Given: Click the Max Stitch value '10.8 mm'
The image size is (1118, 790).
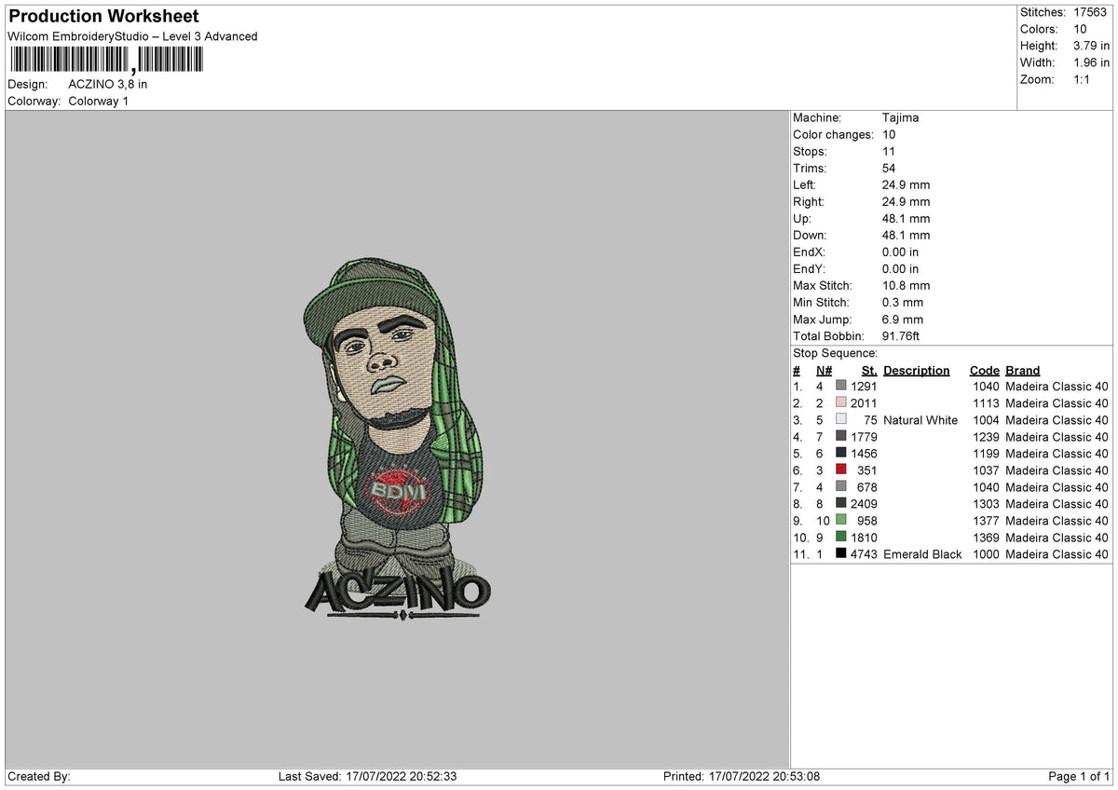Looking at the screenshot, I should pyautogui.click(x=906, y=285).
